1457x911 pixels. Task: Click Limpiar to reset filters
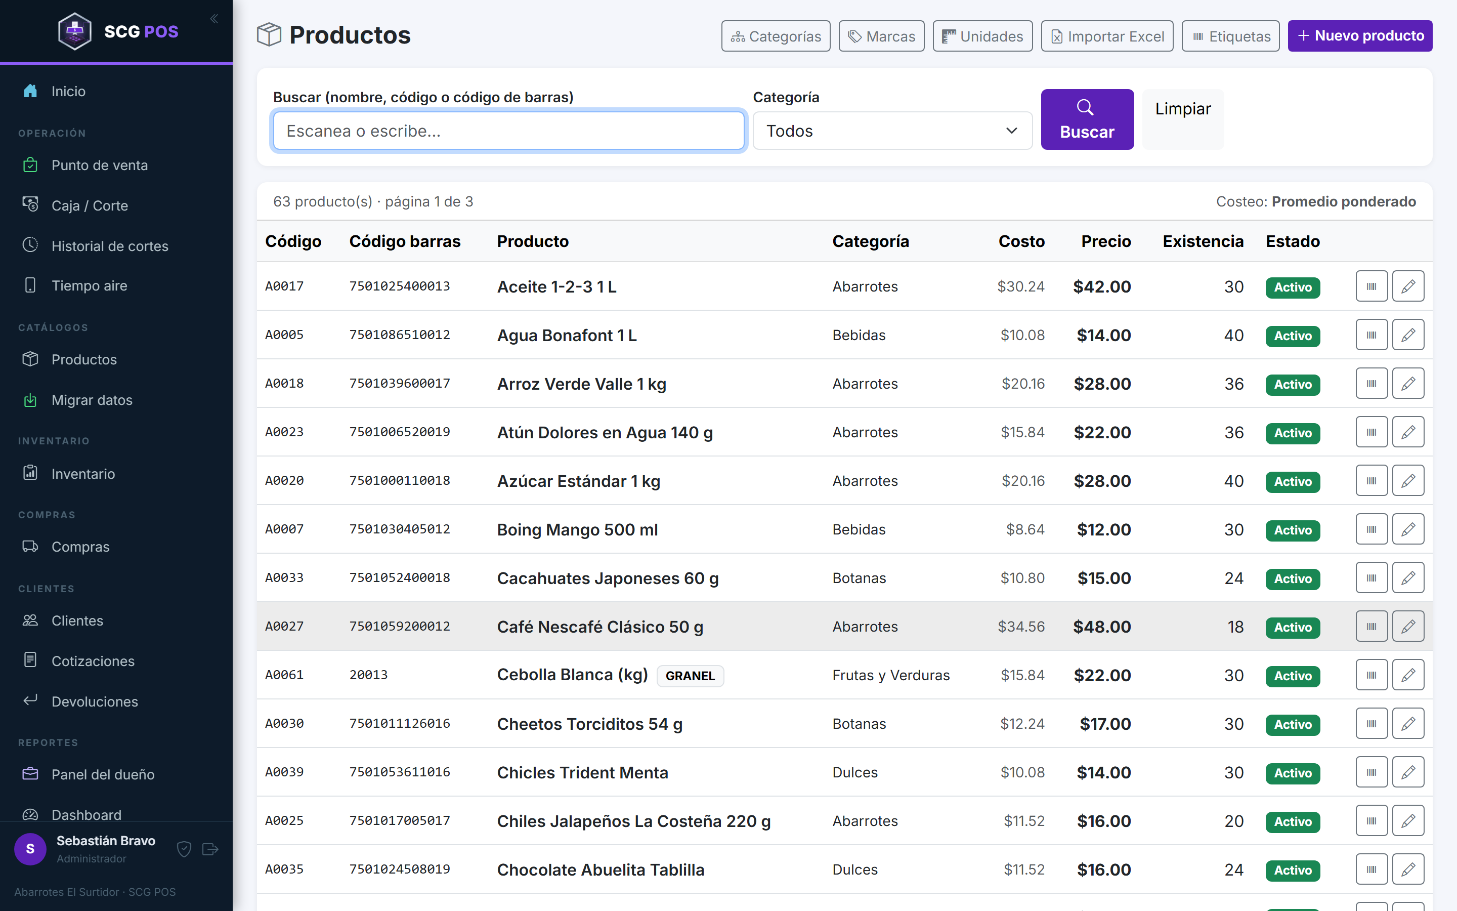point(1182,119)
